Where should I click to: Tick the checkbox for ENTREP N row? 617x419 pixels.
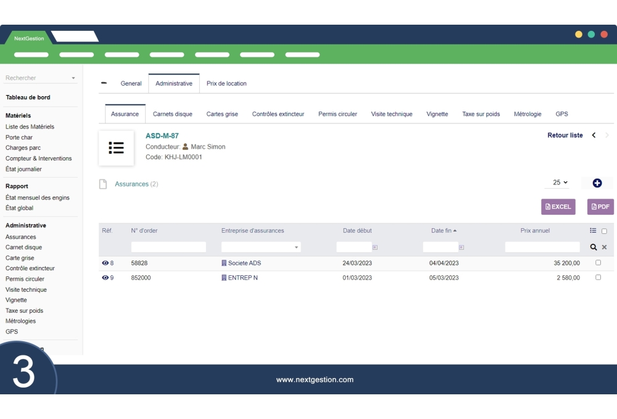click(x=598, y=278)
